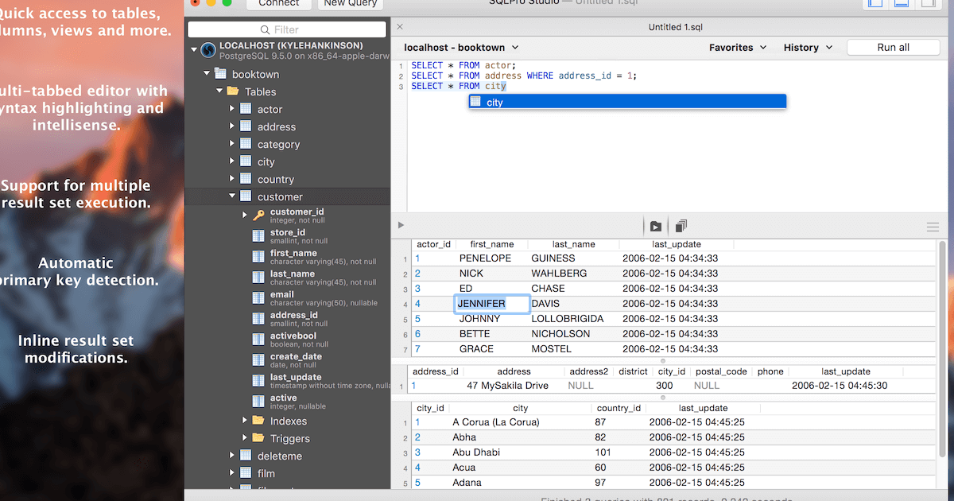Toggle the bottom panel view button
The width and height of the screenshot is (954, 501).
pyautogui.click(x=901, y=4)
